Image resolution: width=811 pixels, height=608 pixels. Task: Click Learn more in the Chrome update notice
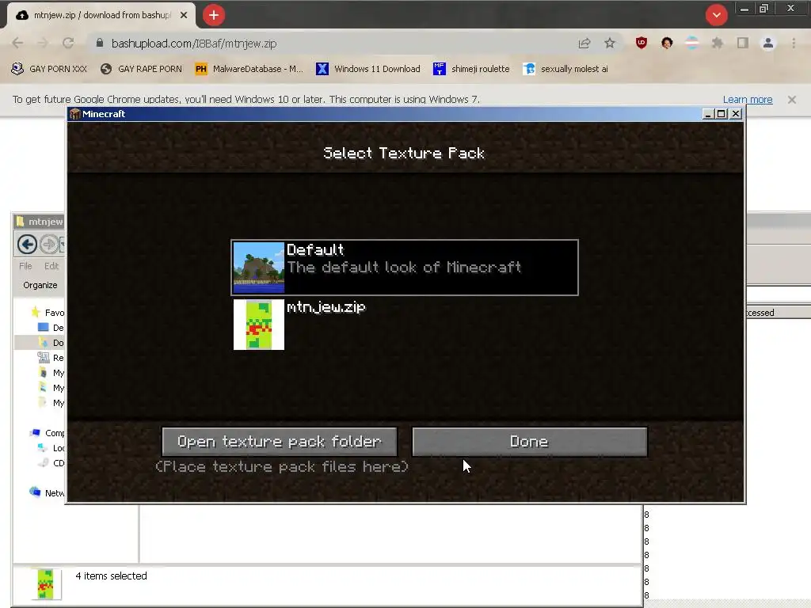[748, 99]
